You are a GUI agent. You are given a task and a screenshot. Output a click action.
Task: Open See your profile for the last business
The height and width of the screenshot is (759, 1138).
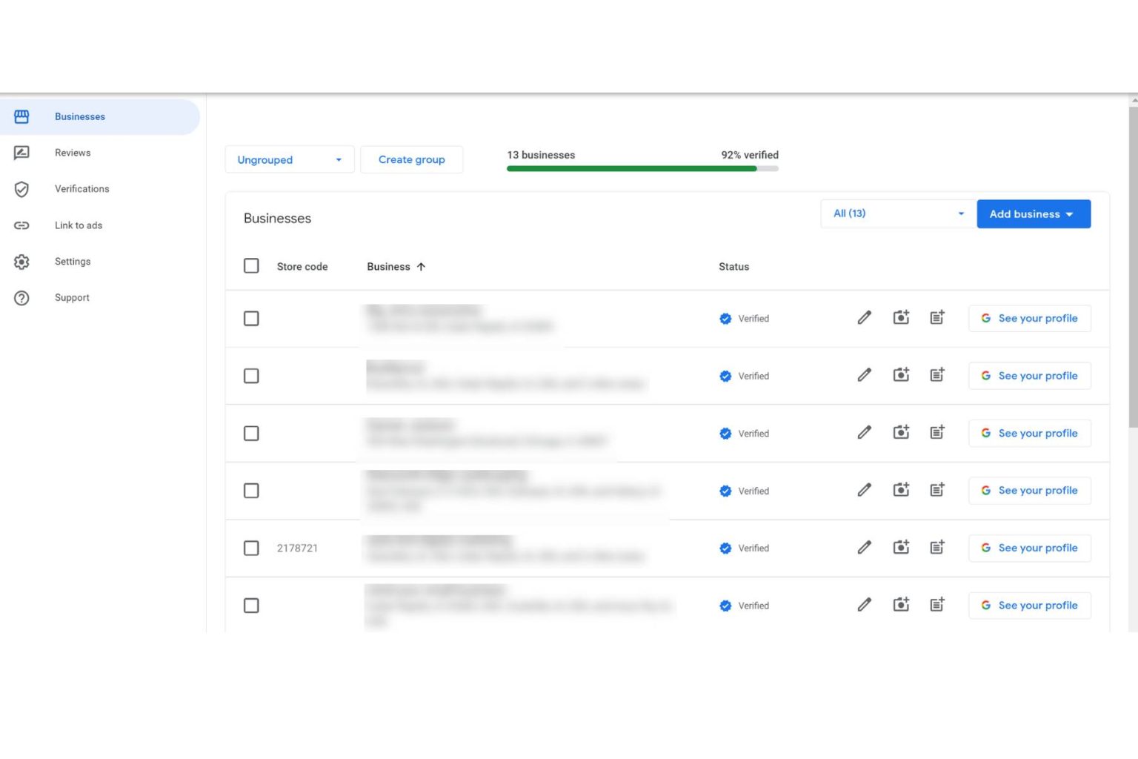1029,605
